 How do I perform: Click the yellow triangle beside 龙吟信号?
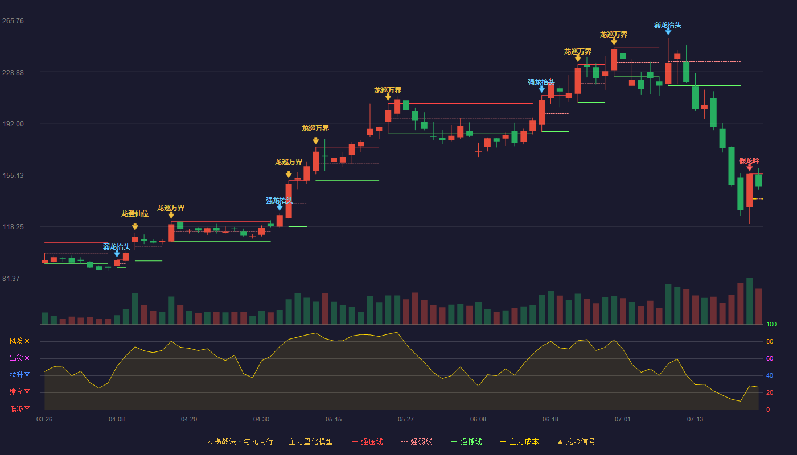[560, 441]
